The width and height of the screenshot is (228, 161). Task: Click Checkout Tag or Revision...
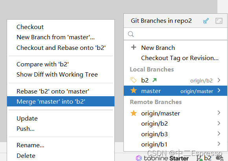click(x=180, y=58)
